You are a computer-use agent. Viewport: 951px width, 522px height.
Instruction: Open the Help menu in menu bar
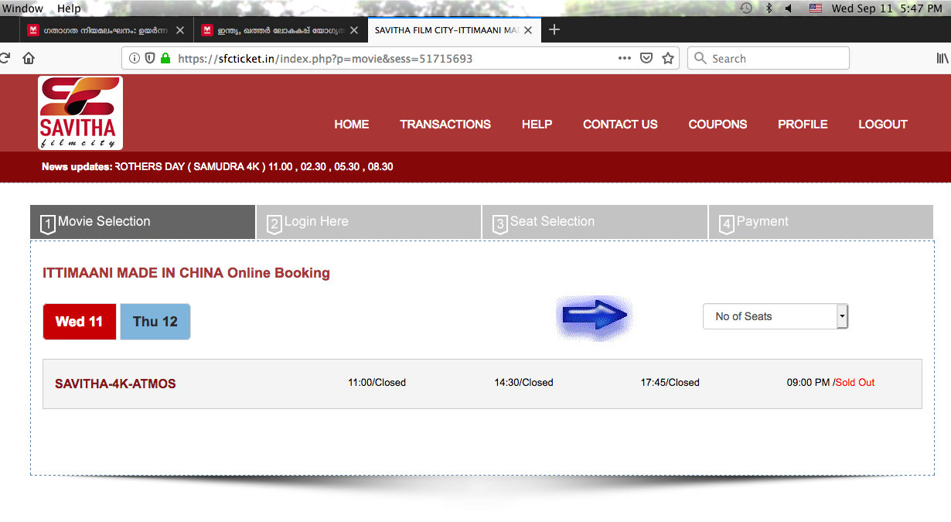tap(69, 8)
